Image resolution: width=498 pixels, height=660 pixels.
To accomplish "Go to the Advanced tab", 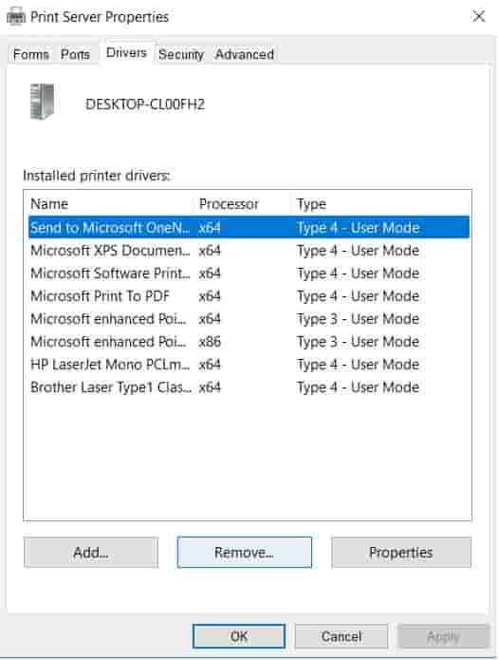I will click(x=245, y=54).
